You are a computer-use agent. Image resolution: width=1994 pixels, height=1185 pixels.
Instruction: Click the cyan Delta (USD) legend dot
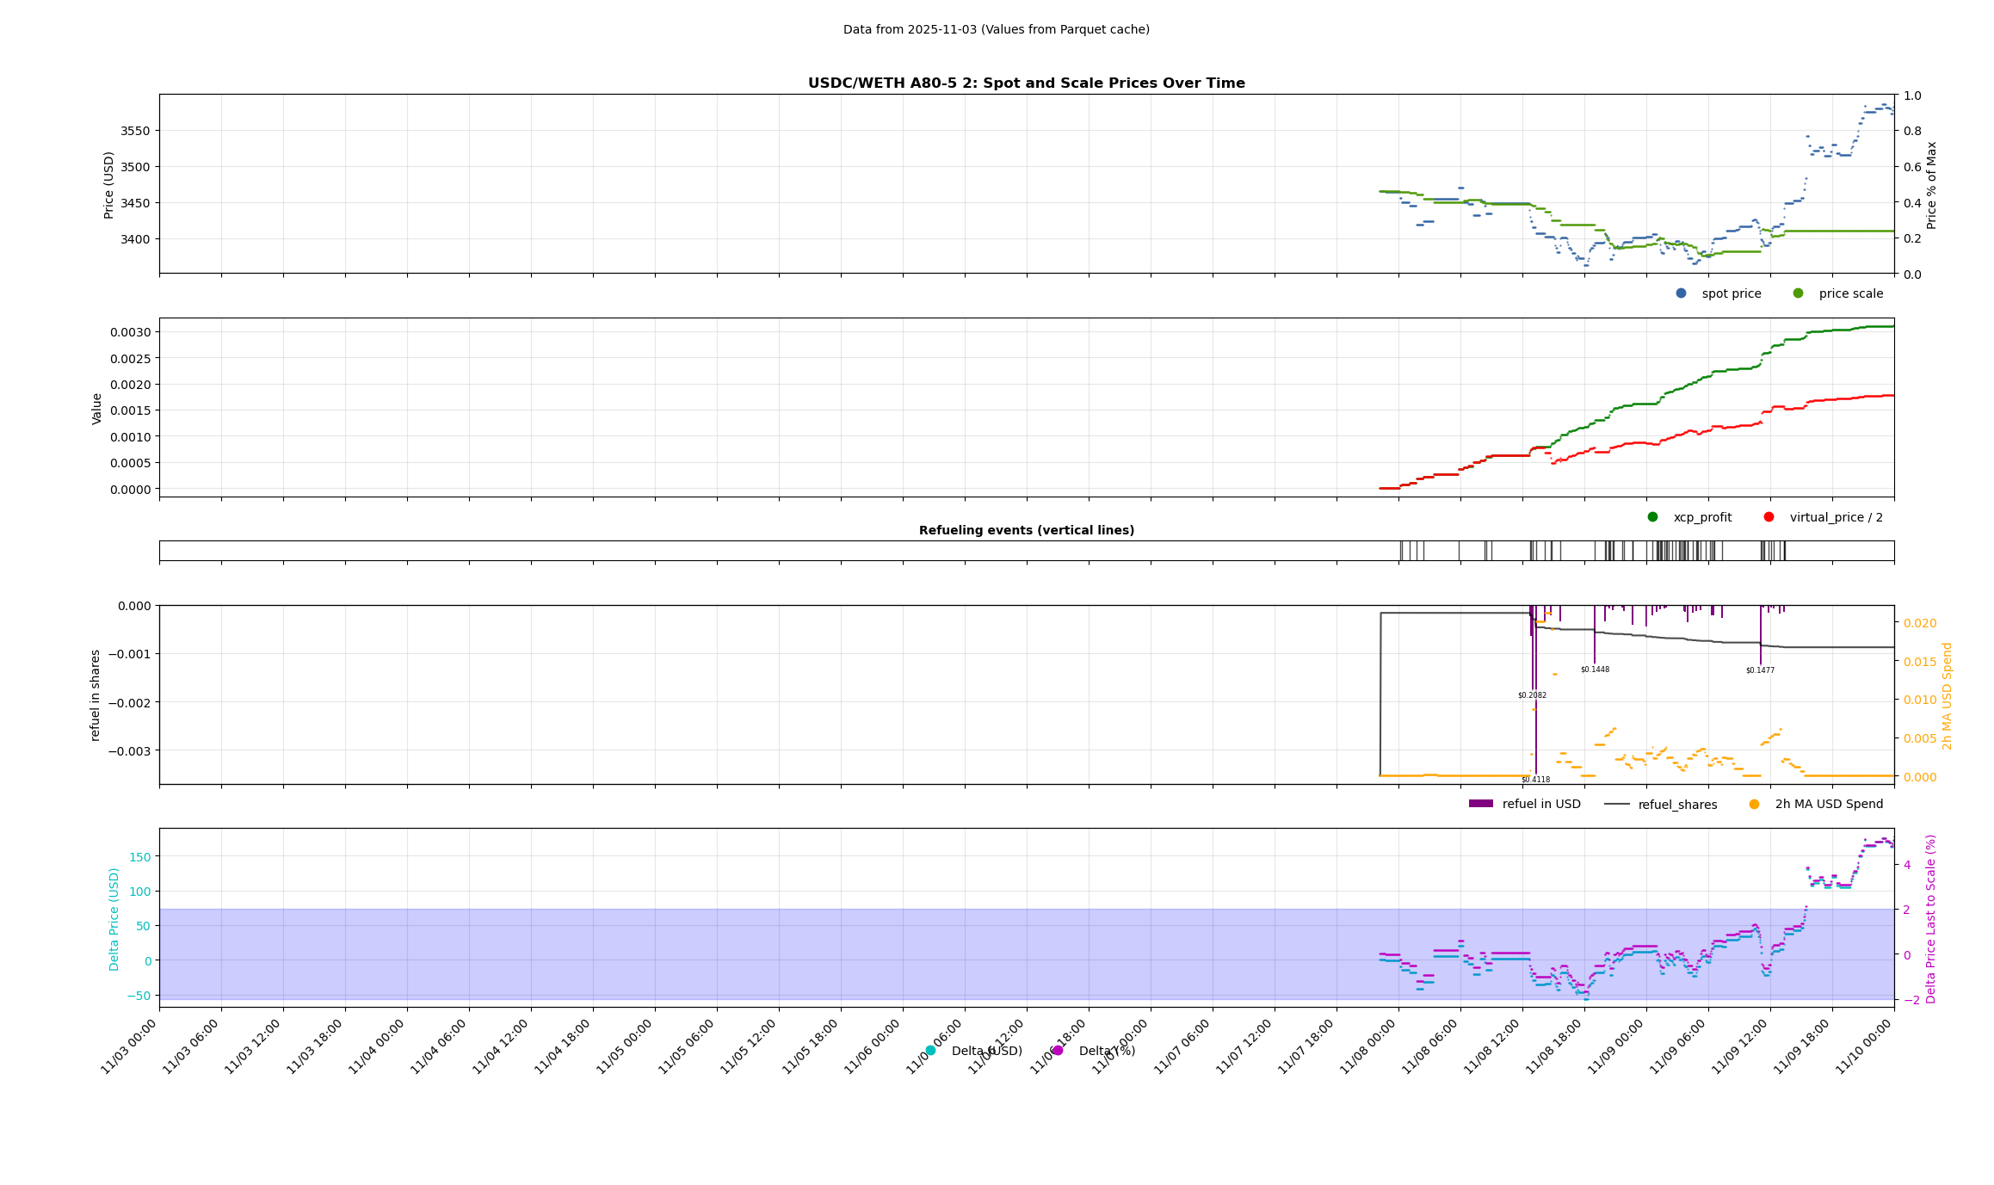[x=930, y=1051]
